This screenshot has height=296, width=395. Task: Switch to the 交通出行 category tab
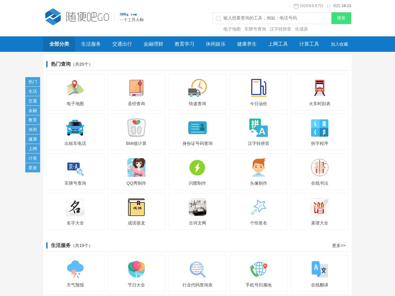pos(122,44)
